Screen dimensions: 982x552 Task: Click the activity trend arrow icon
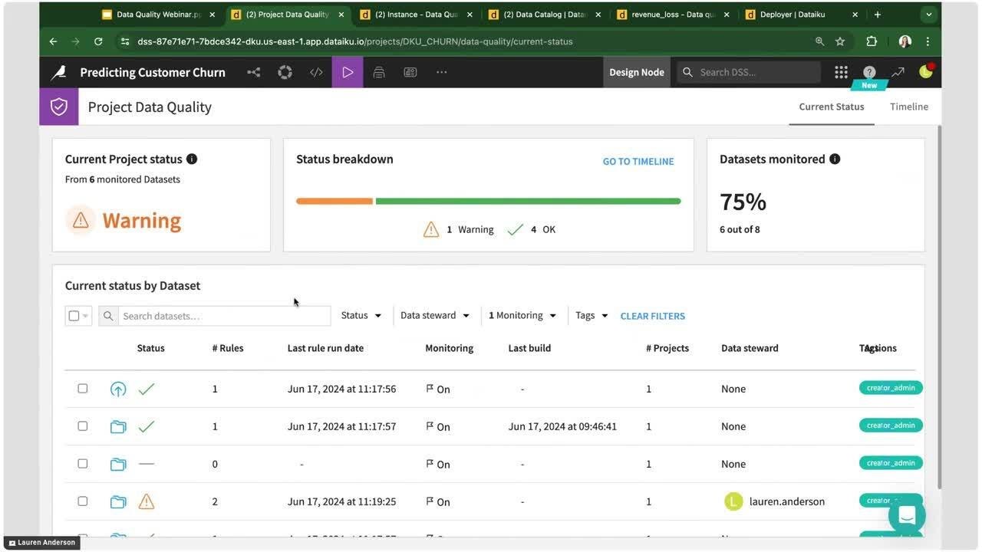(898, 72)
